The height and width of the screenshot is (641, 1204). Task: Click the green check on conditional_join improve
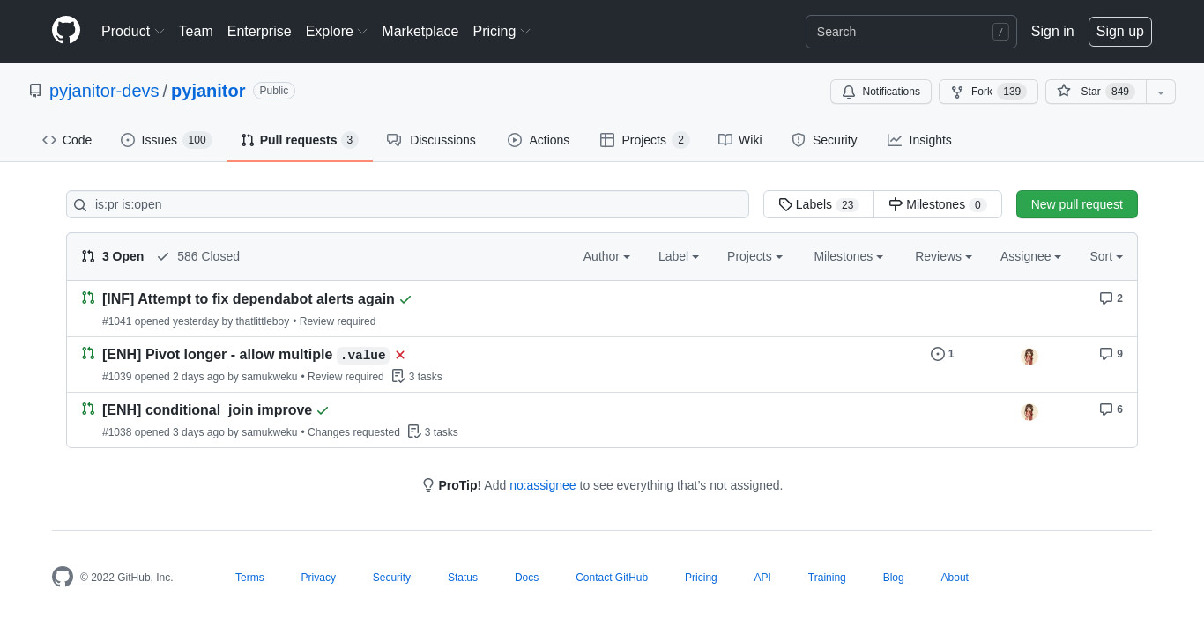tap(323, 410)
